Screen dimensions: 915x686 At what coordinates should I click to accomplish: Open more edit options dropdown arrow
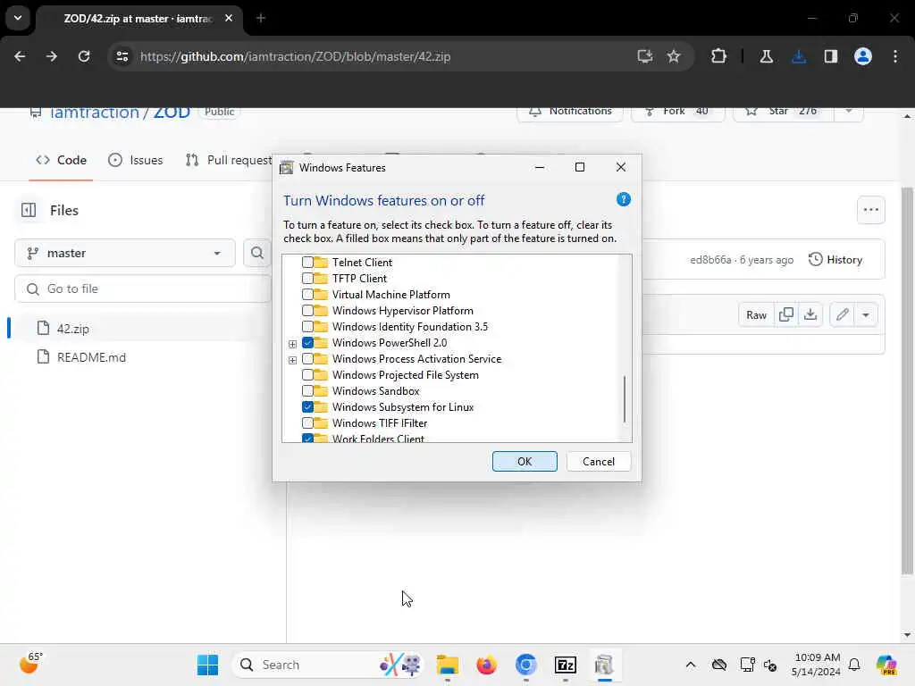click(x=866, y=315)
